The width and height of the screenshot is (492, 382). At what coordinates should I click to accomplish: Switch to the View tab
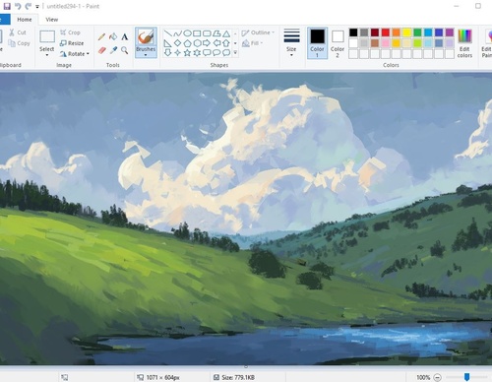pos(52,20)
